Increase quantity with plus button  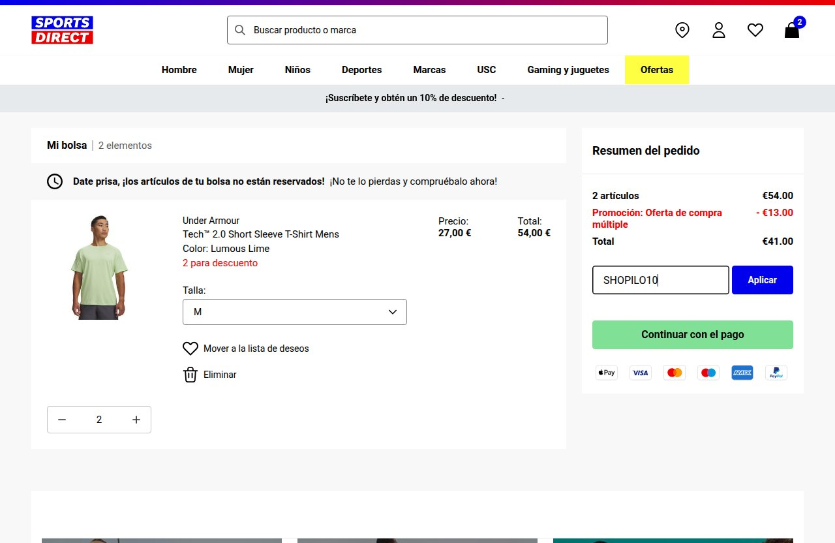(x=136, y=420)
